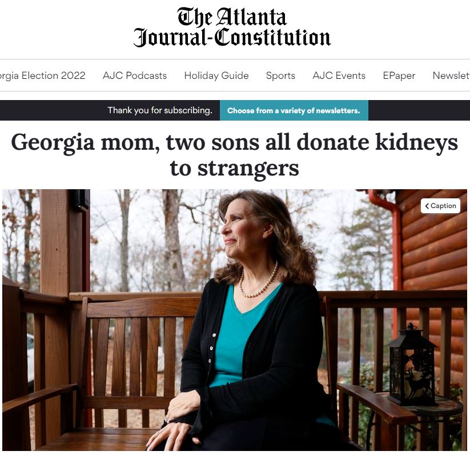Click the black lantern in photo
This screenshot has width=470, height=455.
[x=412, y=364]
